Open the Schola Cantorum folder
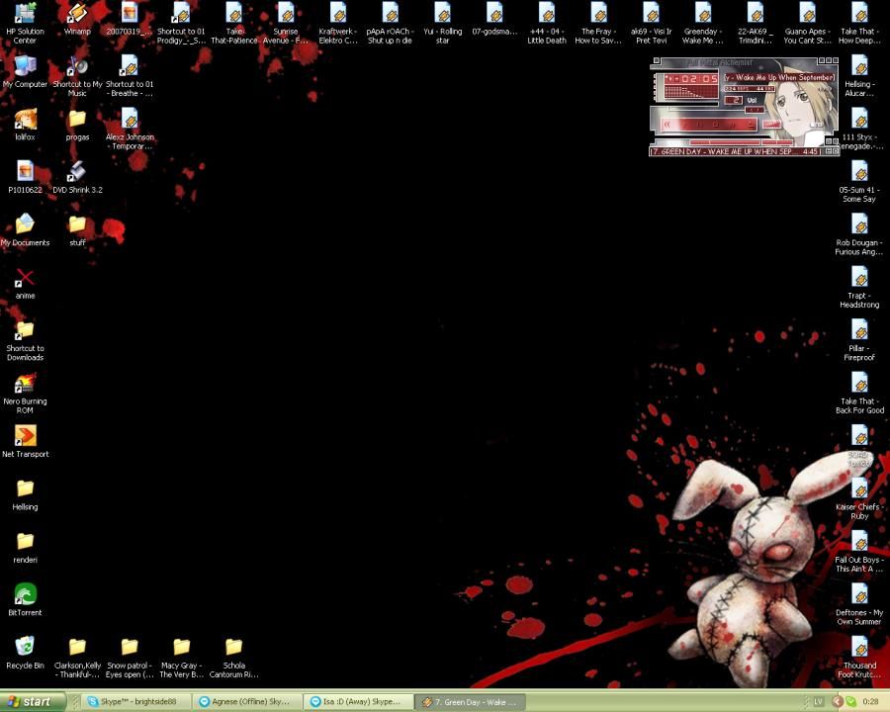 click(x=233, y=657)
